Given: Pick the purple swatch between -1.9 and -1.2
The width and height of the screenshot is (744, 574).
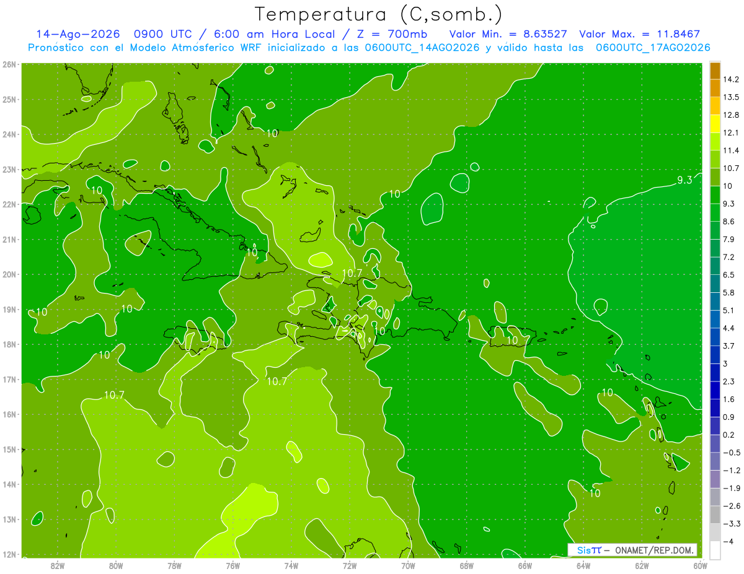Looking at the screenshot, I should 715,479.
